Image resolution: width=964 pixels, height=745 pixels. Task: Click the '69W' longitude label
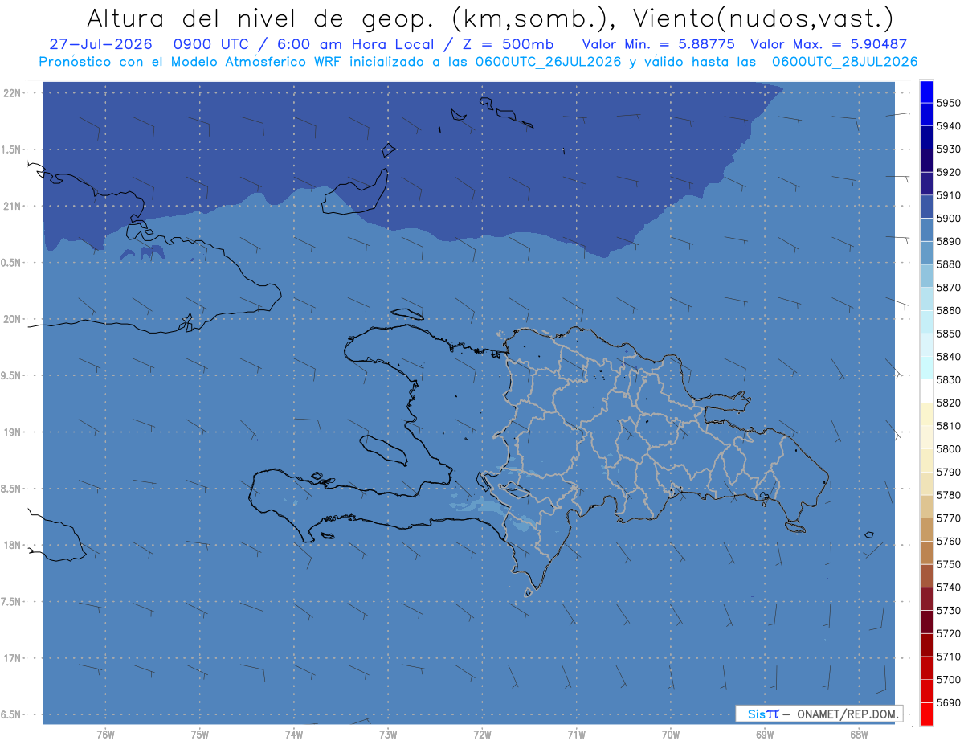(x=765, y=734)
